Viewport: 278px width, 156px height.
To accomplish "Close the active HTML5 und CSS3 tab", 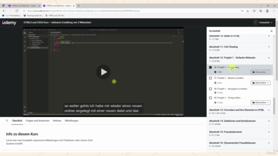I will click(x=74, y=6).
